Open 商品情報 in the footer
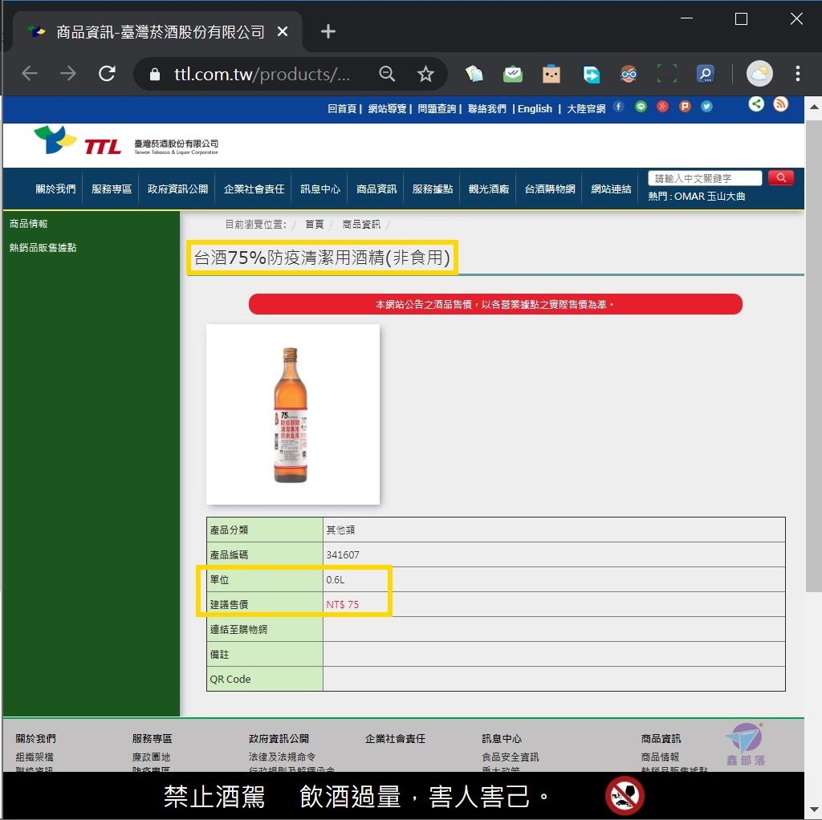The image size is (822, 820). tap(660, 757)
